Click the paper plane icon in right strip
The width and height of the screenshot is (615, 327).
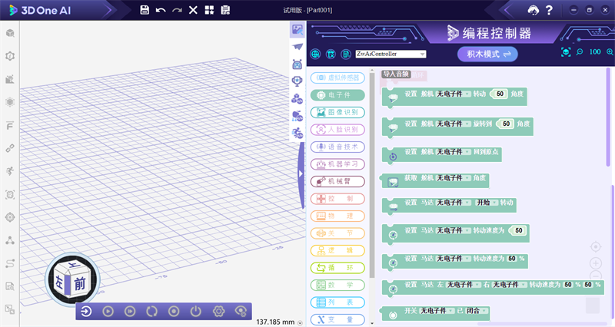tap(298, 47)
